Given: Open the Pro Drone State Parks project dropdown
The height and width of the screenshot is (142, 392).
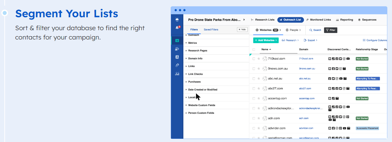Looking at the screenshot, I should pyautogui.click(x=217, y=20).
